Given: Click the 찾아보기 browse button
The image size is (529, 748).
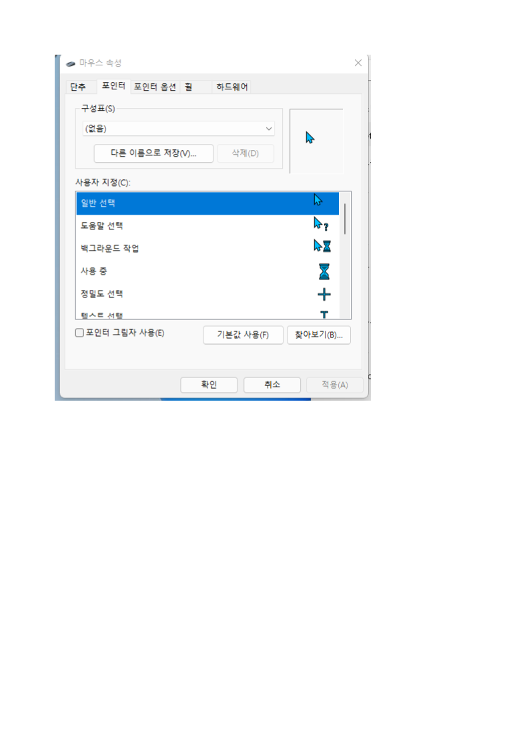Looking at the screenshot, I should 319,335.
